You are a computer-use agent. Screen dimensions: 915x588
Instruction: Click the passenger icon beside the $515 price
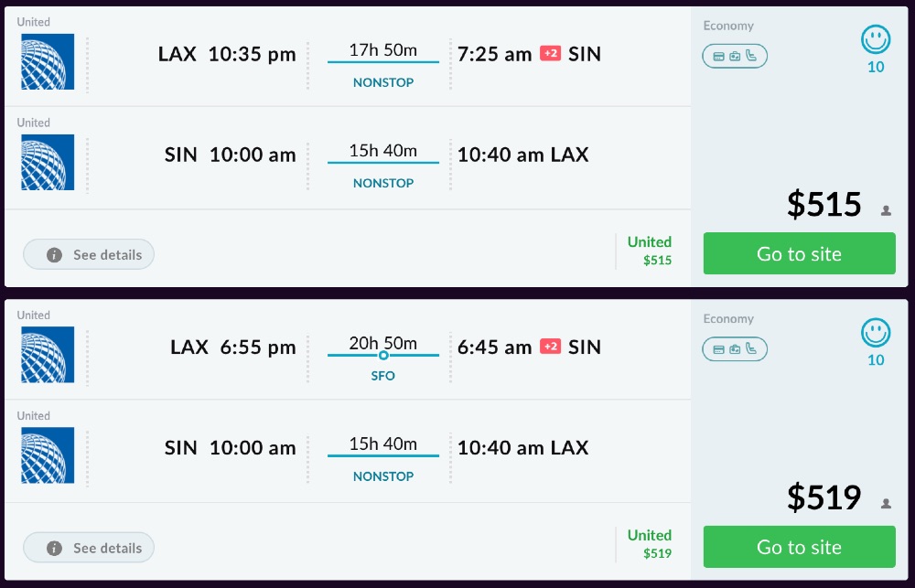[x=886, y=210]
